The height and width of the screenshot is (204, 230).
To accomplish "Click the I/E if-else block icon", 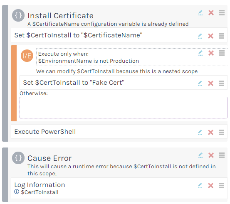I will 27,56.
